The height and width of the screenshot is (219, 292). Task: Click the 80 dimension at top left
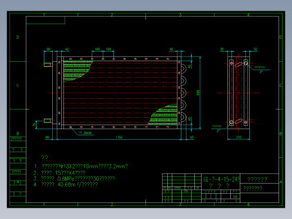click(48, 49)
